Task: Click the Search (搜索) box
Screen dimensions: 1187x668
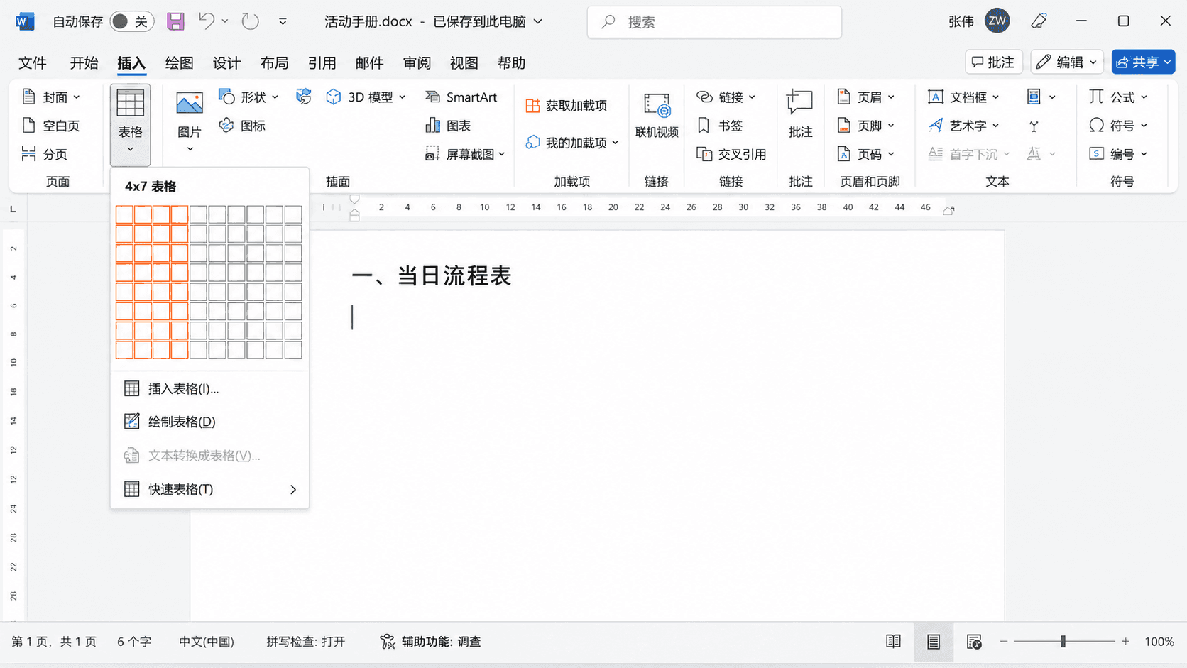Action: (714, 22)
